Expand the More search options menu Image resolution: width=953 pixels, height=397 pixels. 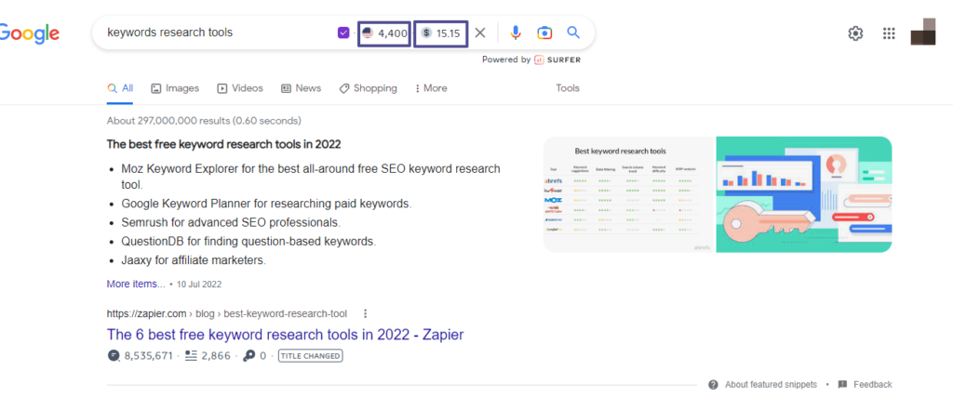(431, 88)
